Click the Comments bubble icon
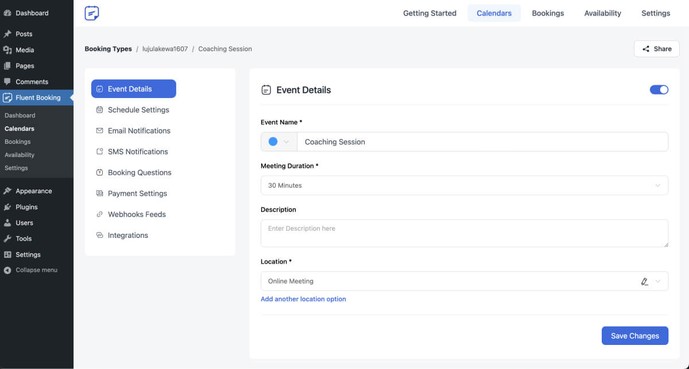The image size is (689, 369). [7, 82]
